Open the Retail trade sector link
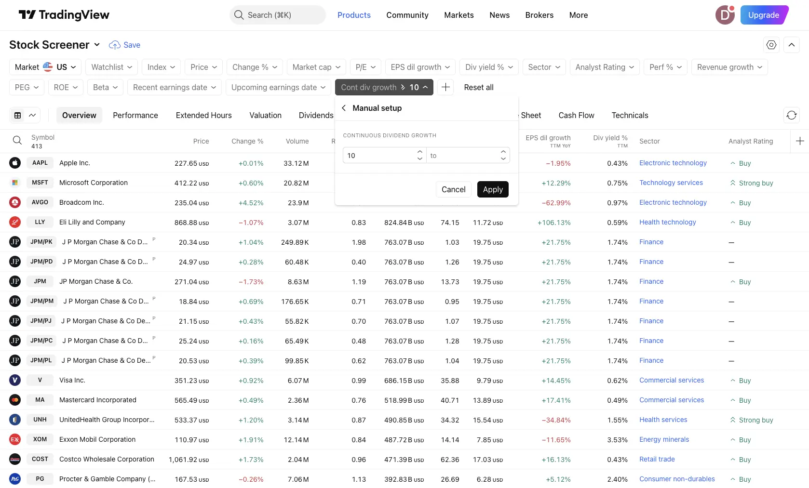The image size is (809, 488). pyautogui.click(x=657, y=459)
